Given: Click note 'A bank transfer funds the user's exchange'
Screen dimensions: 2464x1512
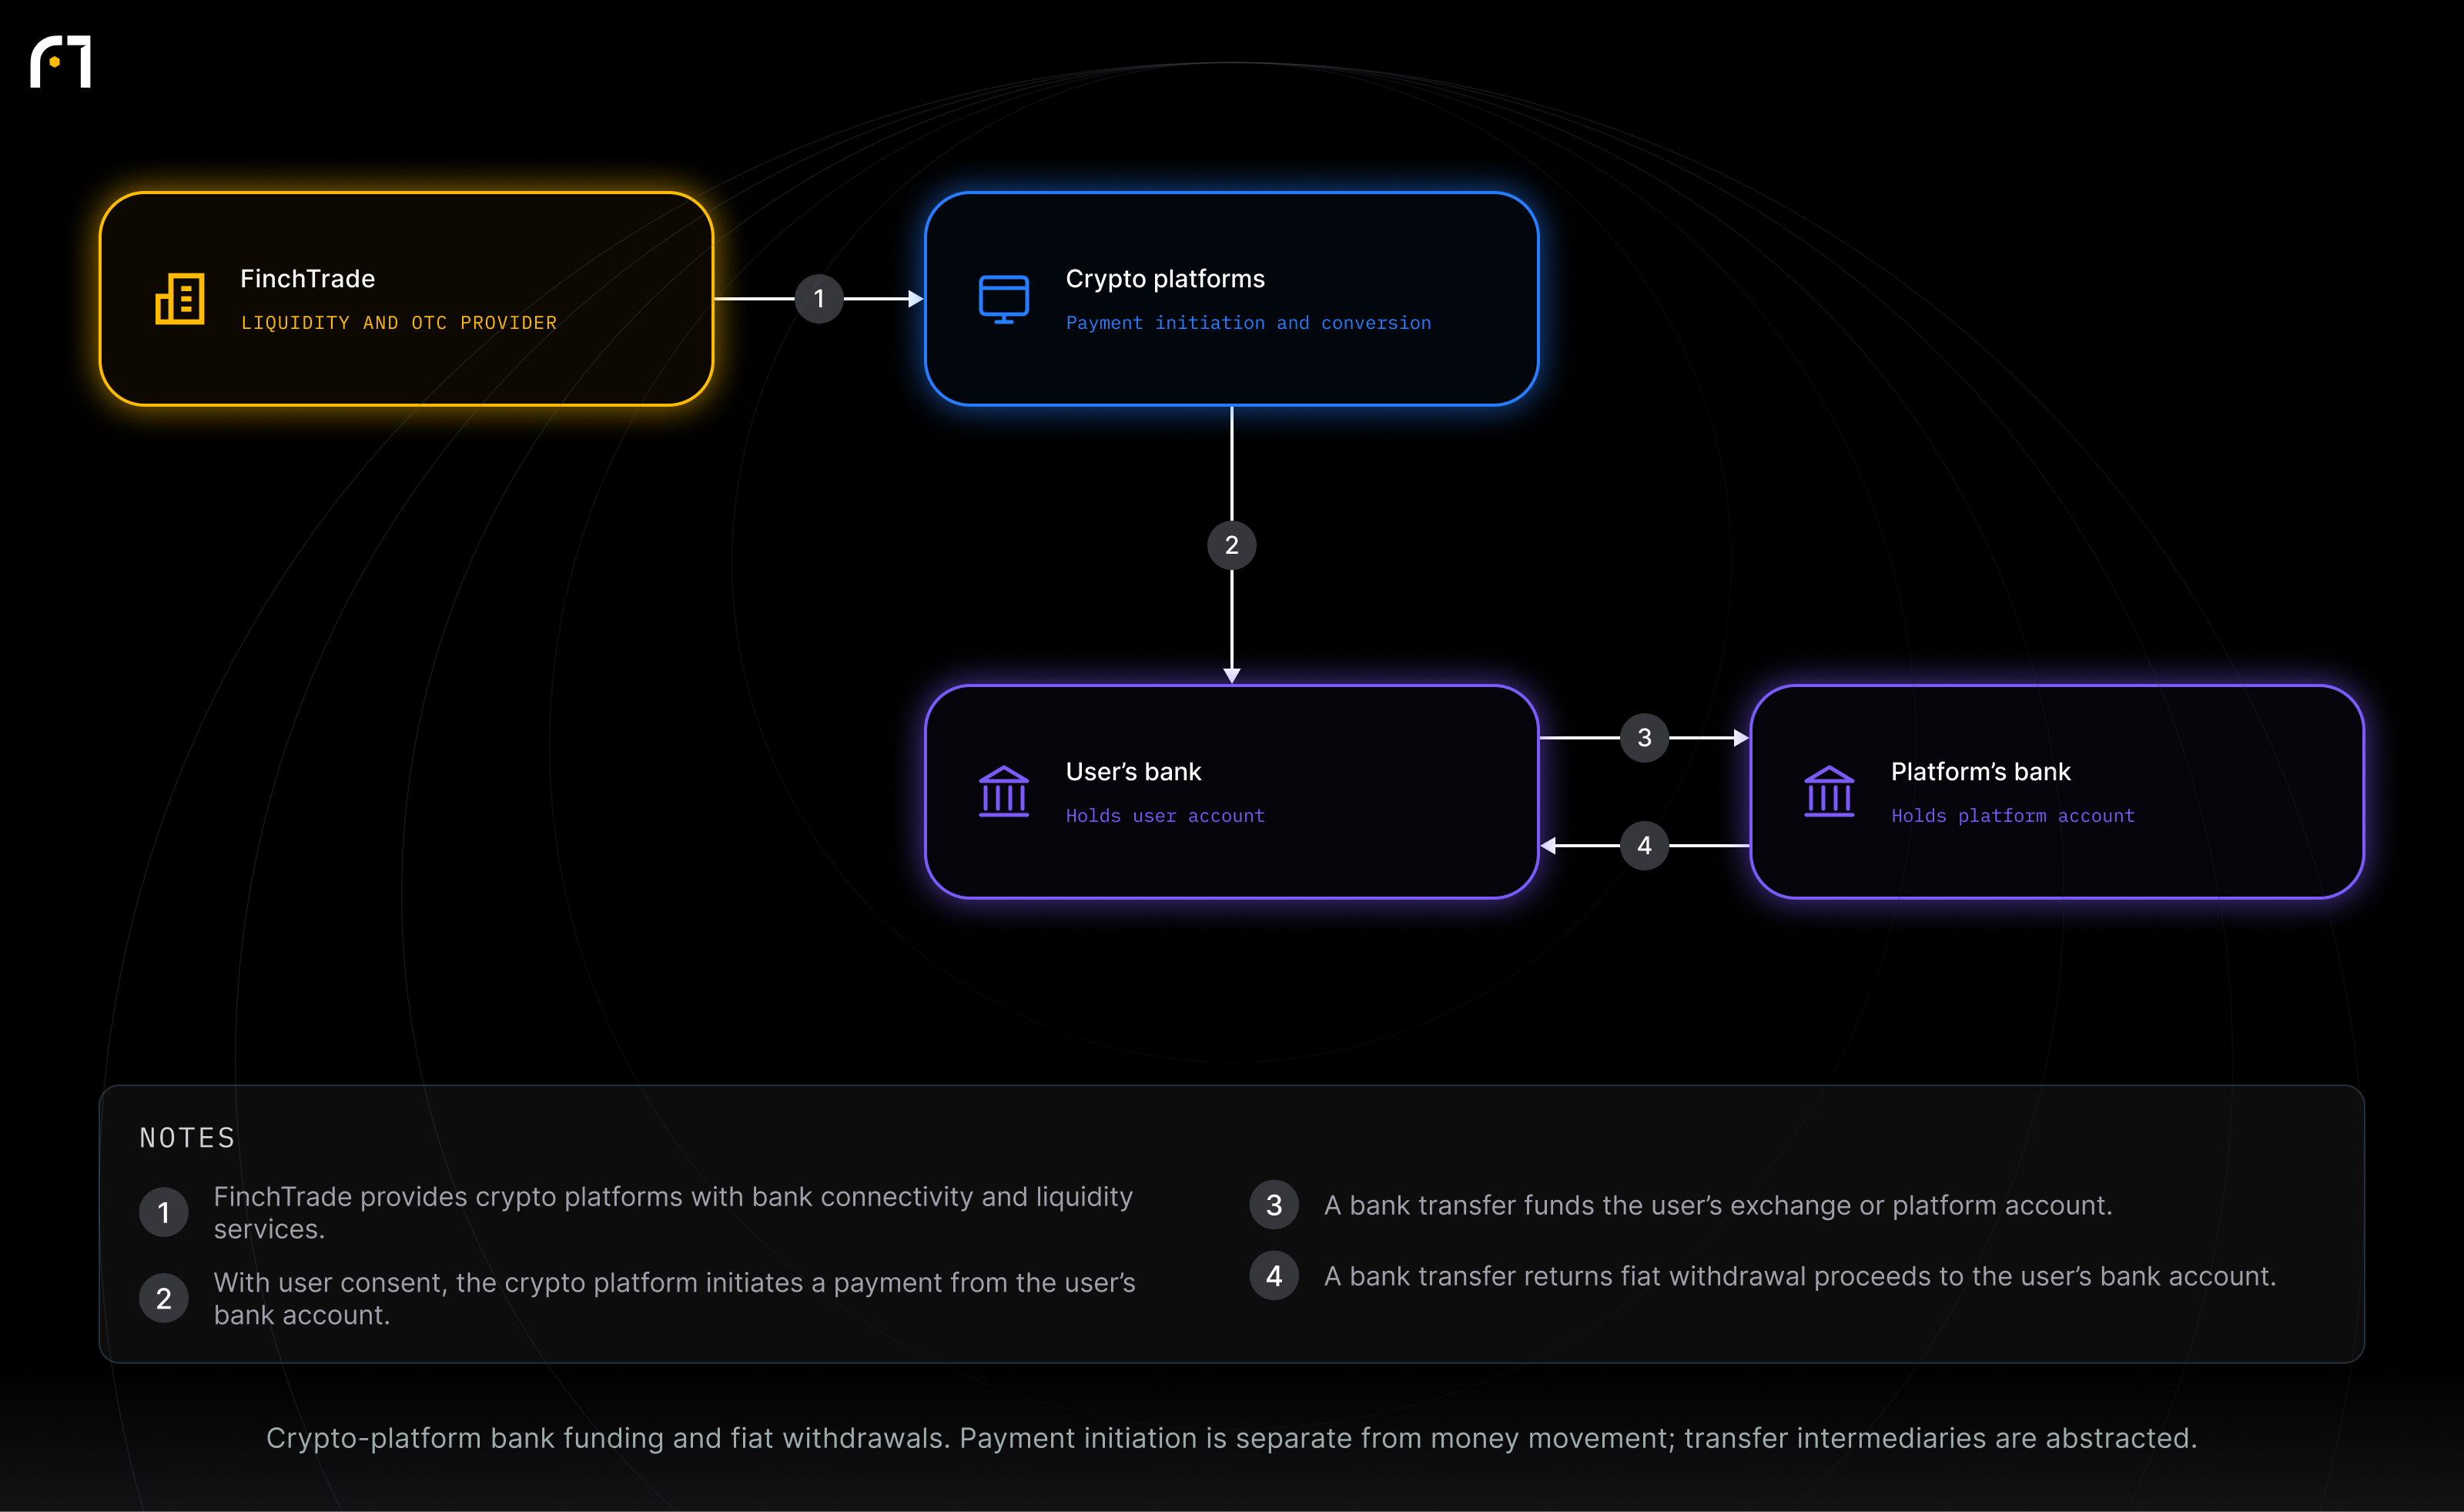Looking at the screenshot, I should (1718, 1206).
